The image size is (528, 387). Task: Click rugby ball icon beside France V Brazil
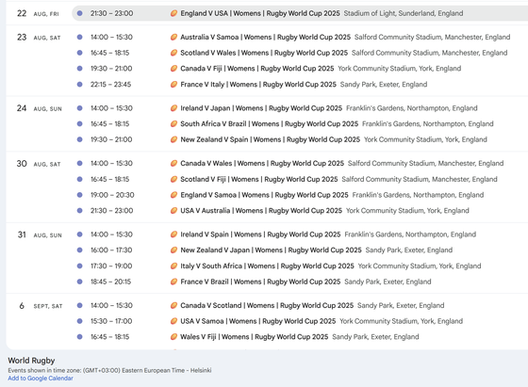173,282
